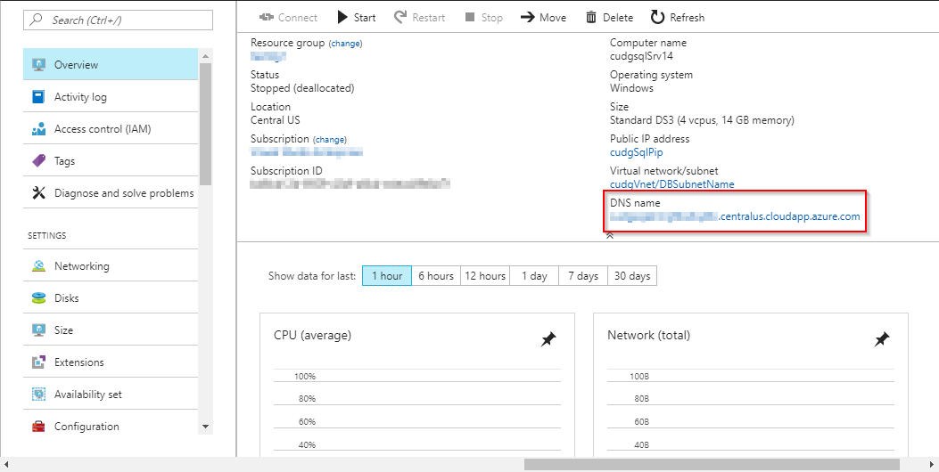This screenshot has height=472, width=939.
Task: Open Access control (IAM)
Action: tap(111, 128)
